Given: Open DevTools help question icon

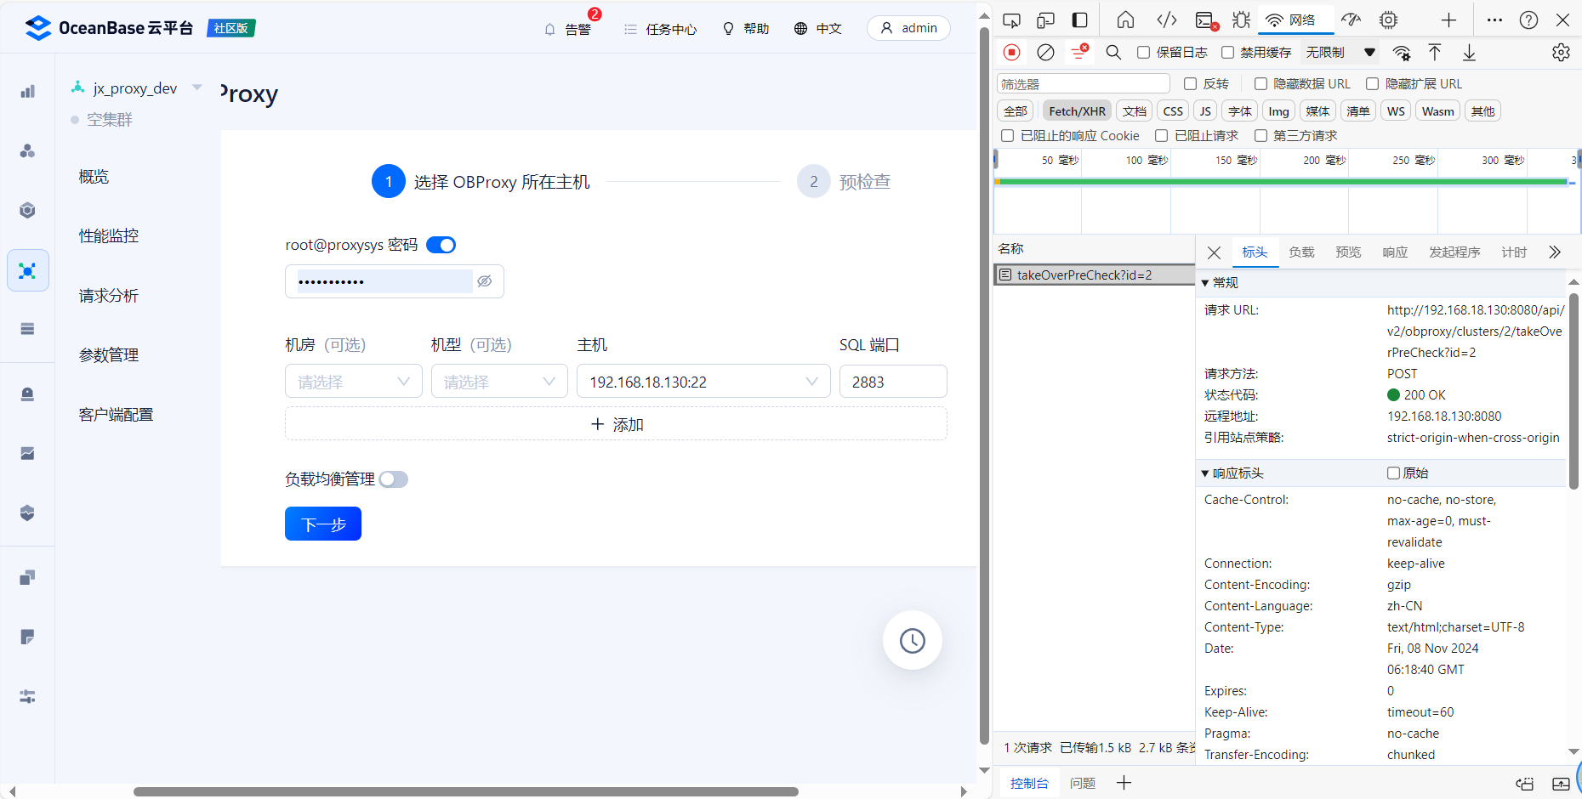Looking at the screenshot, I should click(x=1528, y=20).
